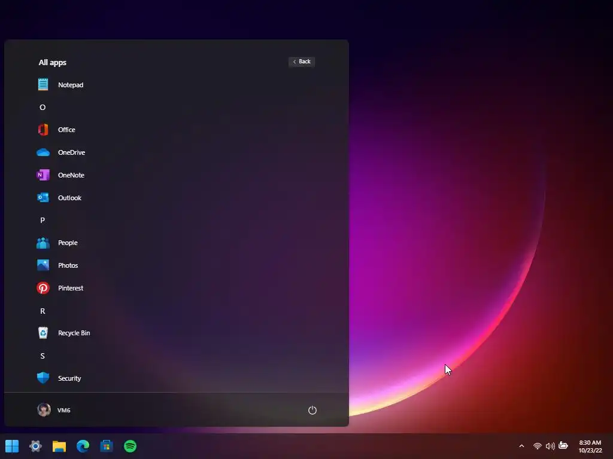Click the battery status tray icon
This screenshot has width=613, height=459.
pos(563,445)
